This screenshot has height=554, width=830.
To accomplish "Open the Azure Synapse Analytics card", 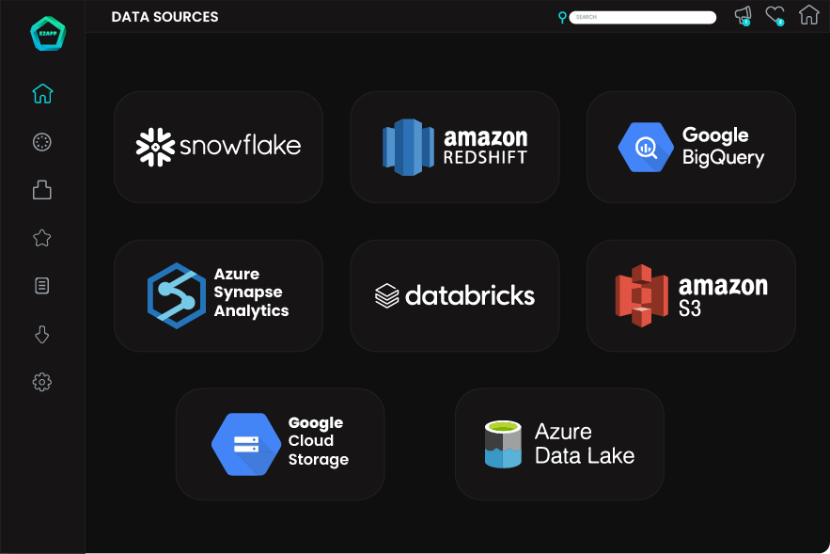I will point(218,295).
